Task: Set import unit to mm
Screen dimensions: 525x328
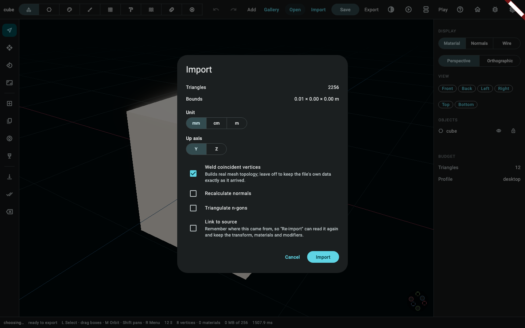Action: click(196, 123)
